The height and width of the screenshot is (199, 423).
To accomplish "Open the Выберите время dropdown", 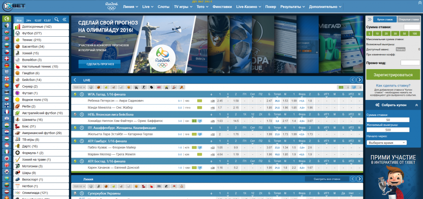I will pyautogui.click(x=386, y=143).
